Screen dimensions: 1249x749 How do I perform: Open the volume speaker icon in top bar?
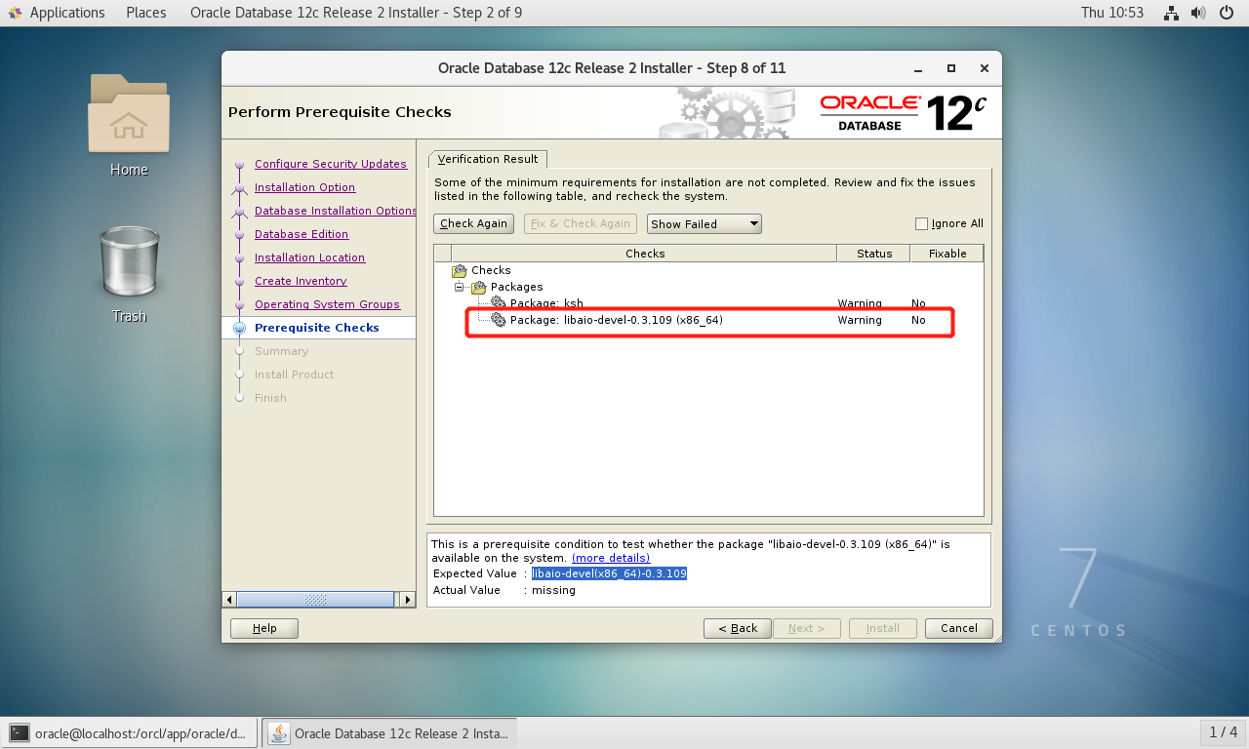point(1199,13)
